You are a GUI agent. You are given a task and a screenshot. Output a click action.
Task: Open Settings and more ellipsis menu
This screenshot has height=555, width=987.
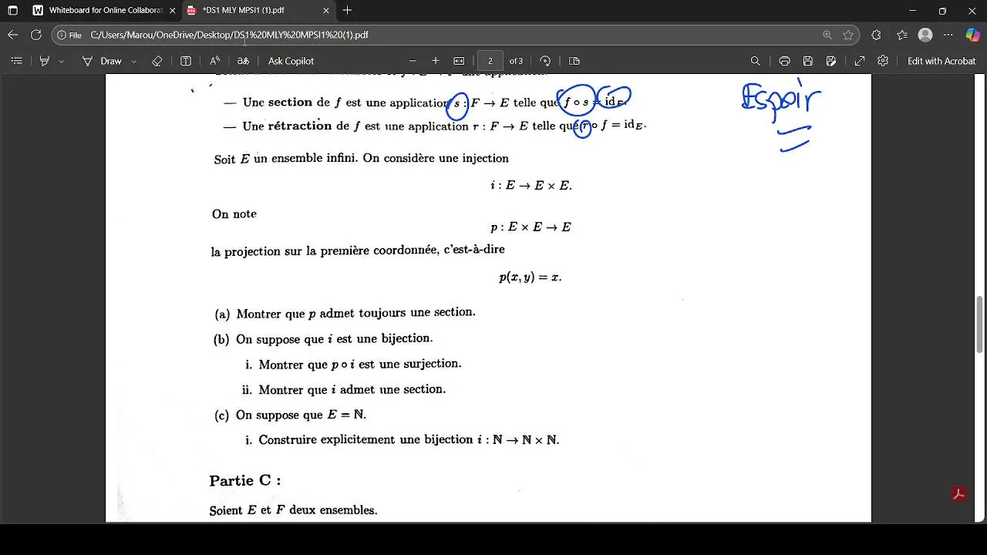point(948,35)
